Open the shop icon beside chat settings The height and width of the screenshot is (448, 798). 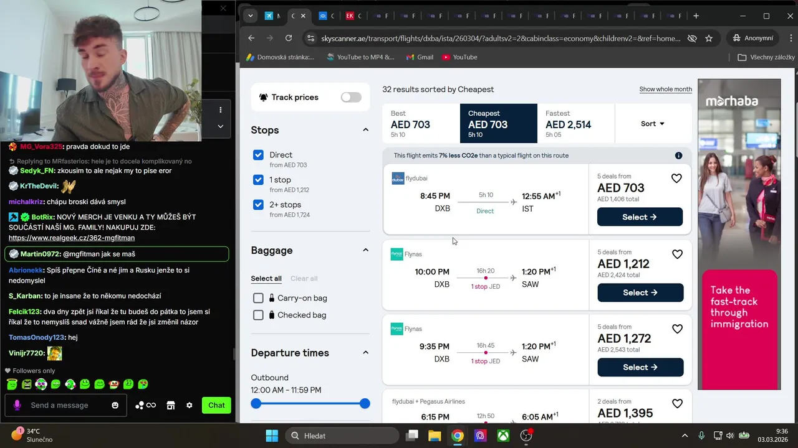[x=171, y=405]
